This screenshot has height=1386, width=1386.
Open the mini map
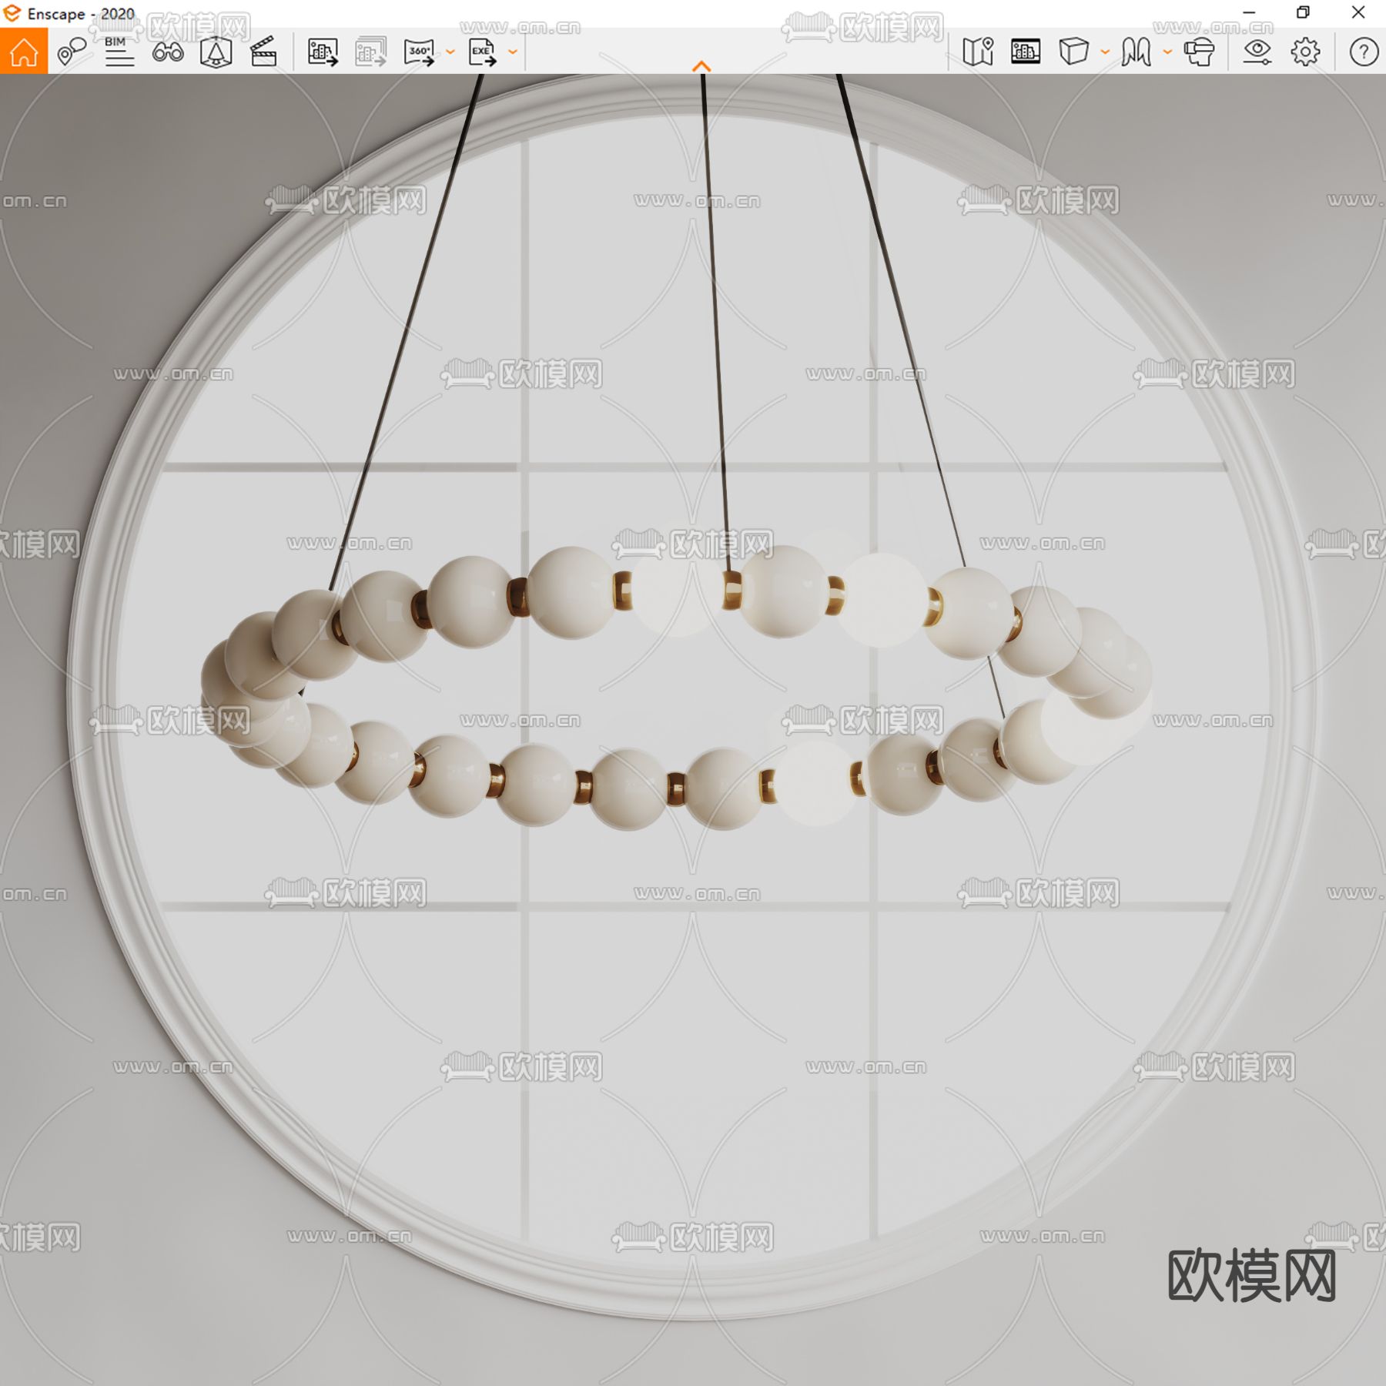(x=979, y=52)
